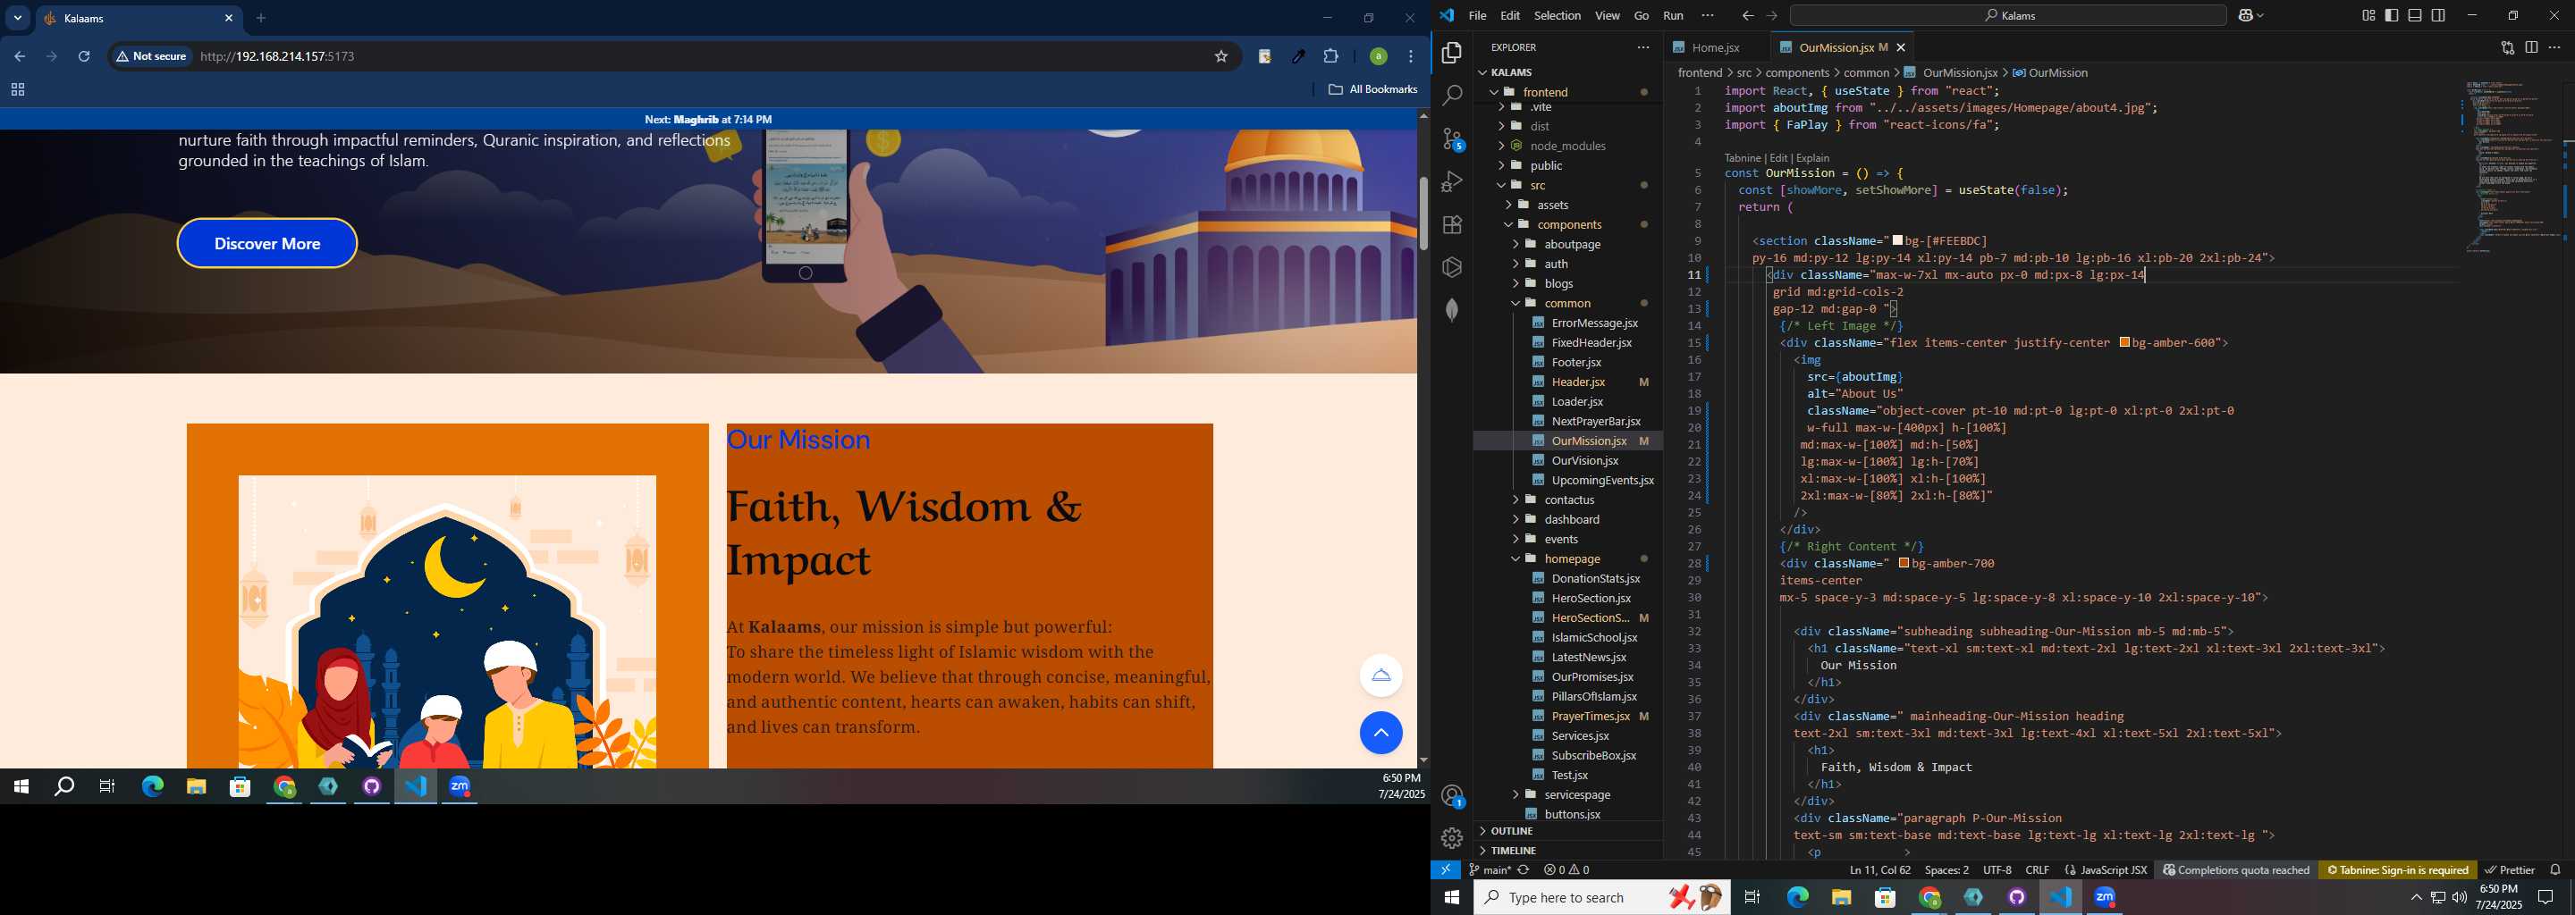The width and height of the screenshot is (2575, 915).
Task: Click Tabnine Sign-in is required status item
Action: pyautogui.click(x=2397, y=870)
